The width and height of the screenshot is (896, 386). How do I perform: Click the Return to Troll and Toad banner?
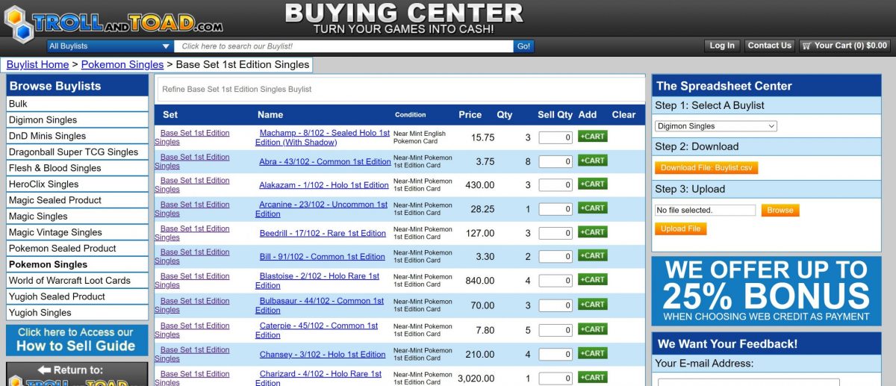click(x=77, y=374)
